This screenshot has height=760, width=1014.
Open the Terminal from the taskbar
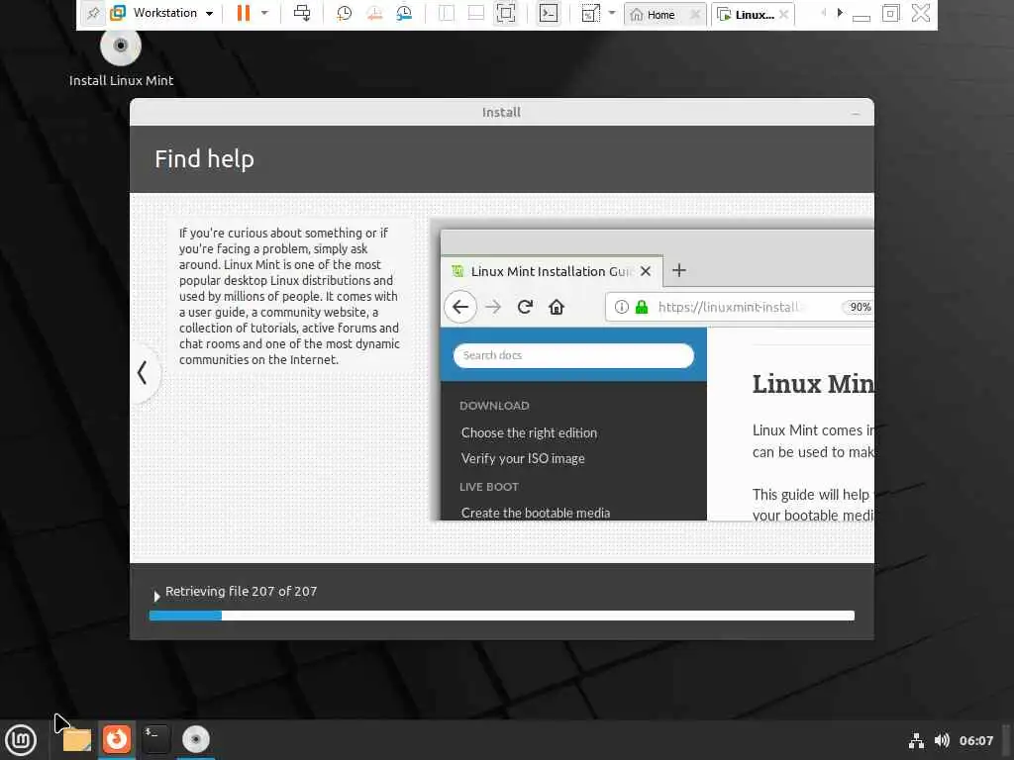click(x=155, y=738)
